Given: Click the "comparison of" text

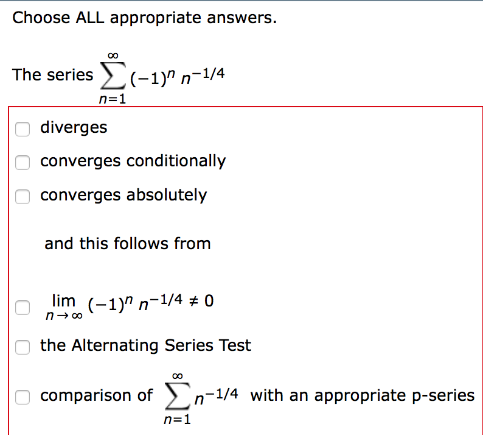Looking at the screenshot, I should point(97,395).
